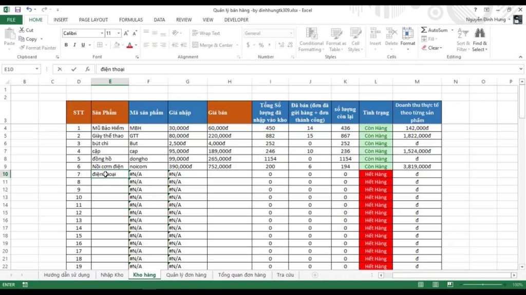Toggle Italic formatting

74,45
